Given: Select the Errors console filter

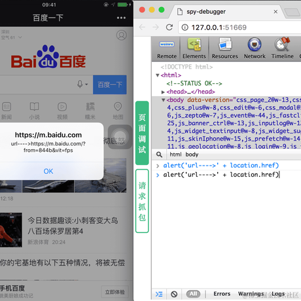Looking at the screenshot, I should [x=222, y=294].
